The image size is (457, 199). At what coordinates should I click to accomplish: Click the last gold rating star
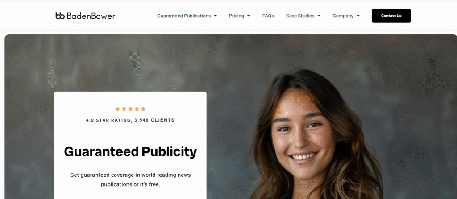tap(143, 109)
